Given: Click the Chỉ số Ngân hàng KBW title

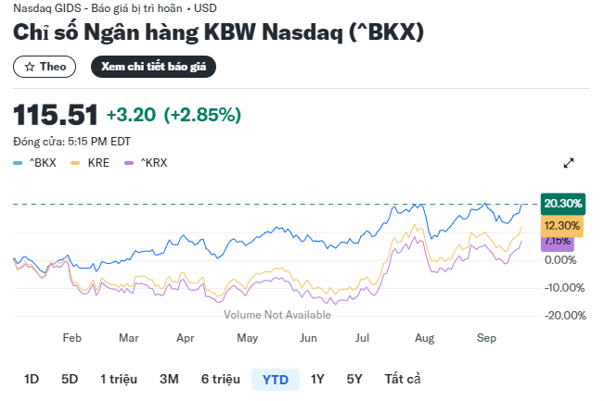Looking at the screenshot, I should pos(218,33).
